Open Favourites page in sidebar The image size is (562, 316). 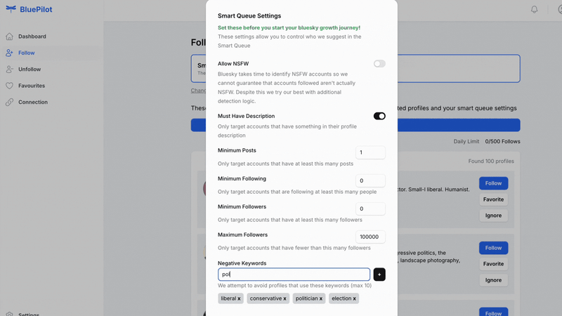click(x=32, y=86)
